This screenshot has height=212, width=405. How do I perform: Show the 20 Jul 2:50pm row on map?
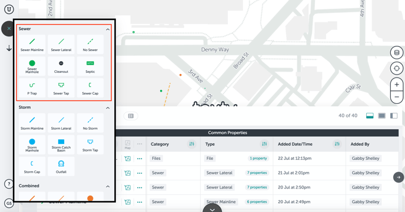click(128, 187)
